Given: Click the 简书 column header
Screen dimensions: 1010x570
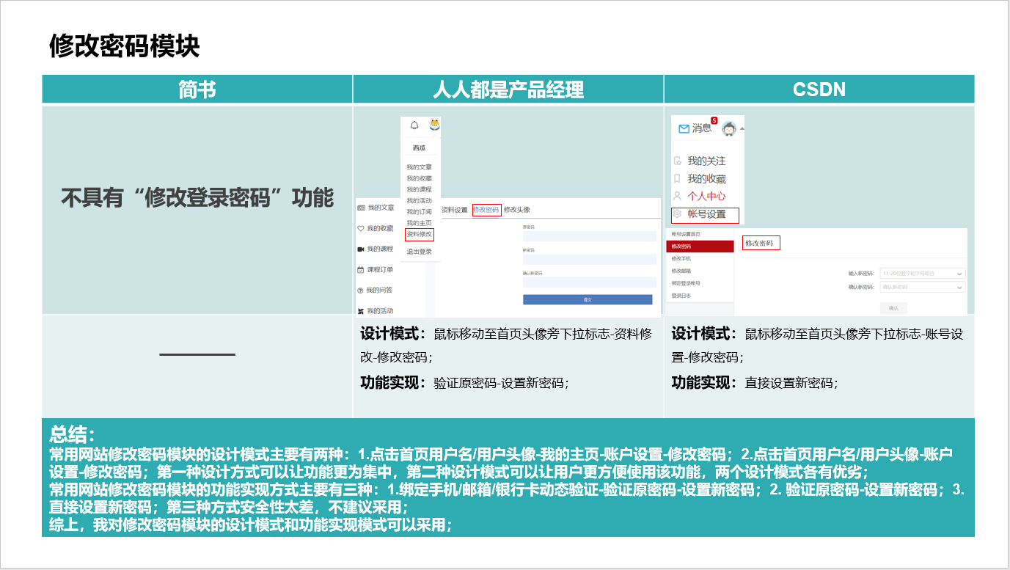Looking at the screenshot, I should click(x=197, y=89).
